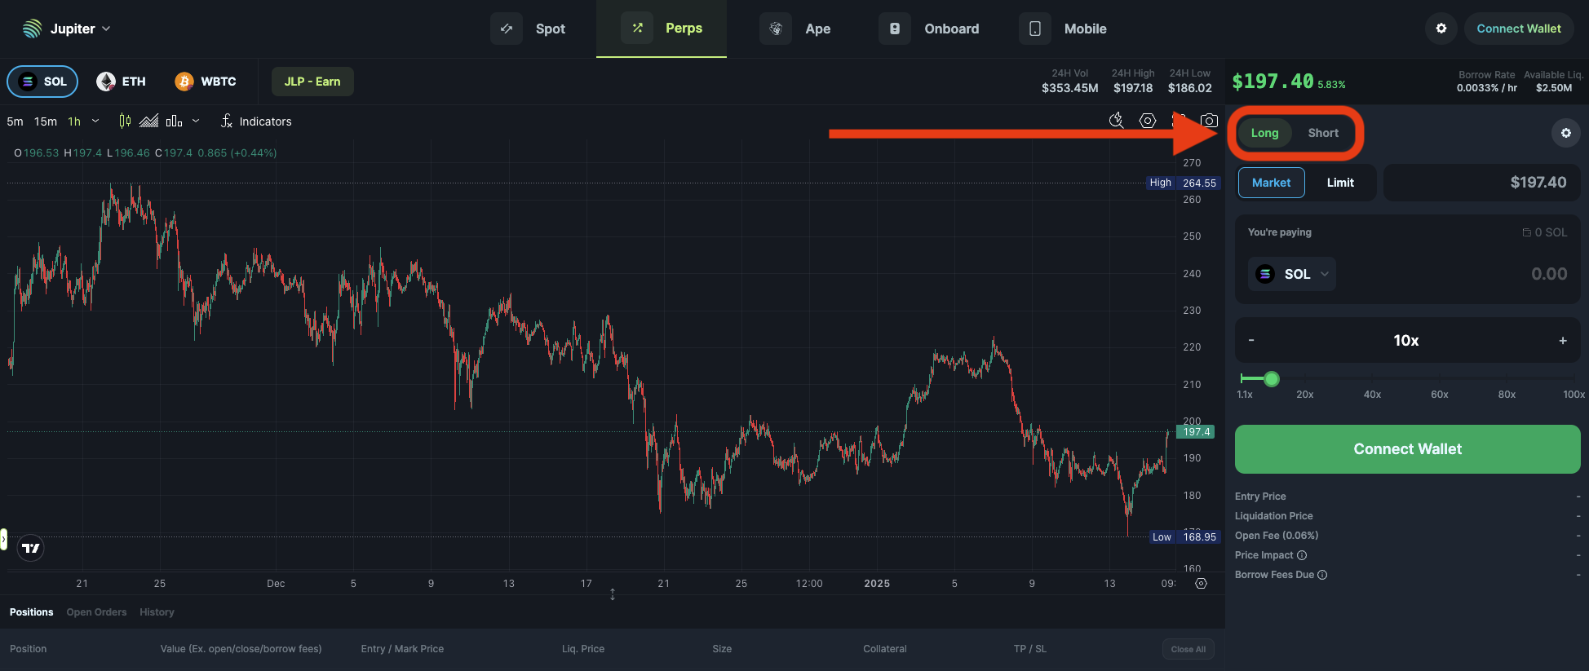Click the large green Connect Wallet button
This screenshot has height=671, width=1589.
click(1407, 449)
